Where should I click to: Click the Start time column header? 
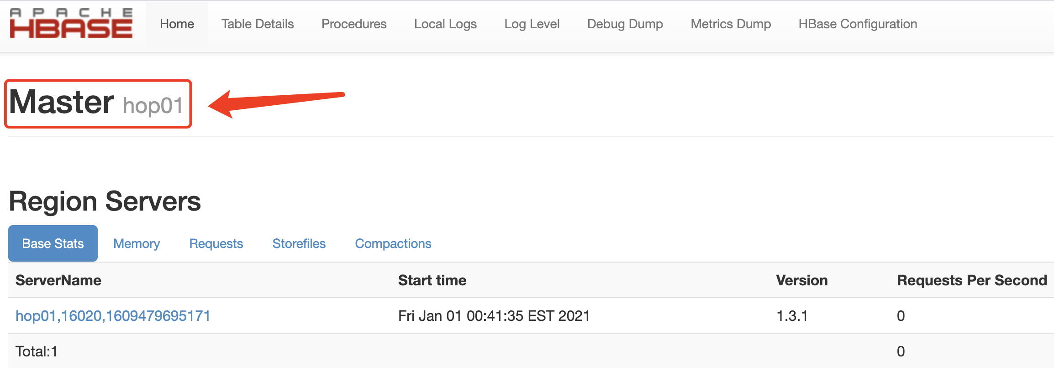coord(432,280)
